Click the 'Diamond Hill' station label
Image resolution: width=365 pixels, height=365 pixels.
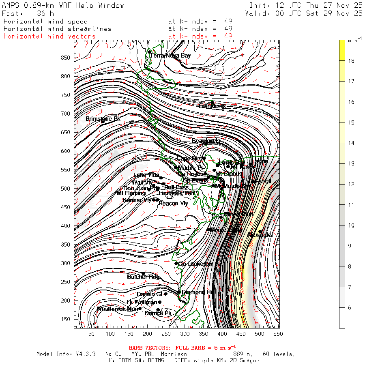click(x=198, y=292)
